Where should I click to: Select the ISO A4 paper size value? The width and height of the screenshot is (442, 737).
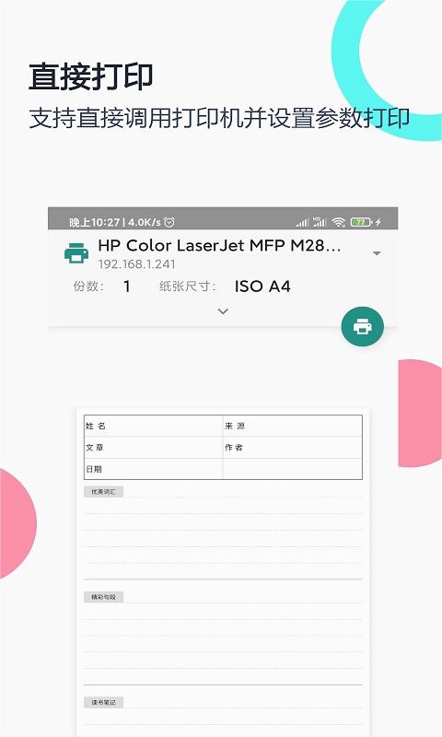[262, 287]
